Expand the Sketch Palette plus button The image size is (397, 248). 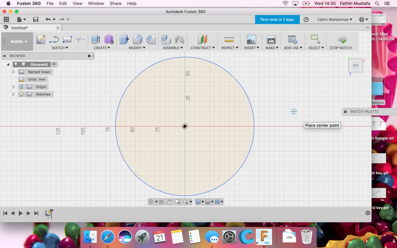coord(346,112)
